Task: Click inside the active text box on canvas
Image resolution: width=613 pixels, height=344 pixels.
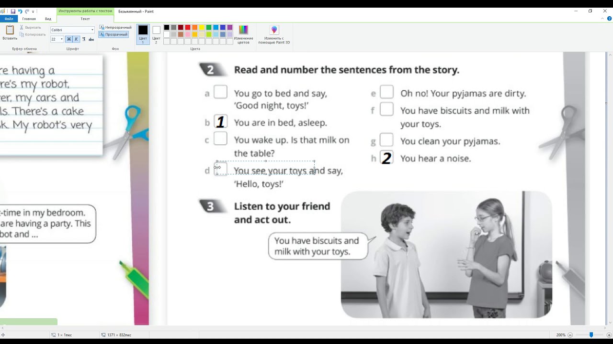Action: [266, 167]
